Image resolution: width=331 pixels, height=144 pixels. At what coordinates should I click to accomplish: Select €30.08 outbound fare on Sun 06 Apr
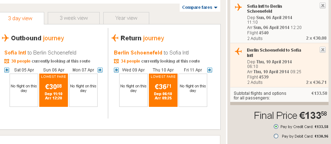(53, 90)
